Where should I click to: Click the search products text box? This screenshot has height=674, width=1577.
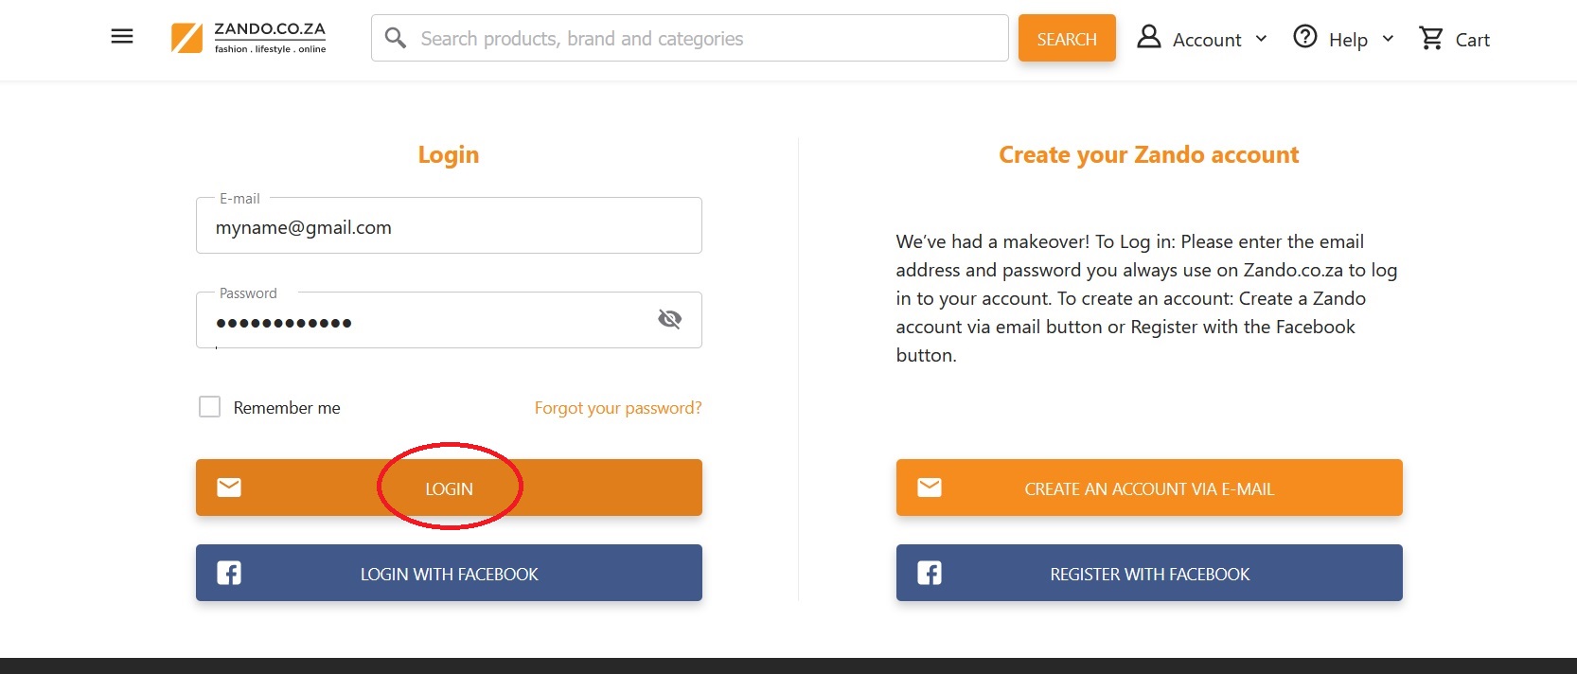click(x=700, y=39)
